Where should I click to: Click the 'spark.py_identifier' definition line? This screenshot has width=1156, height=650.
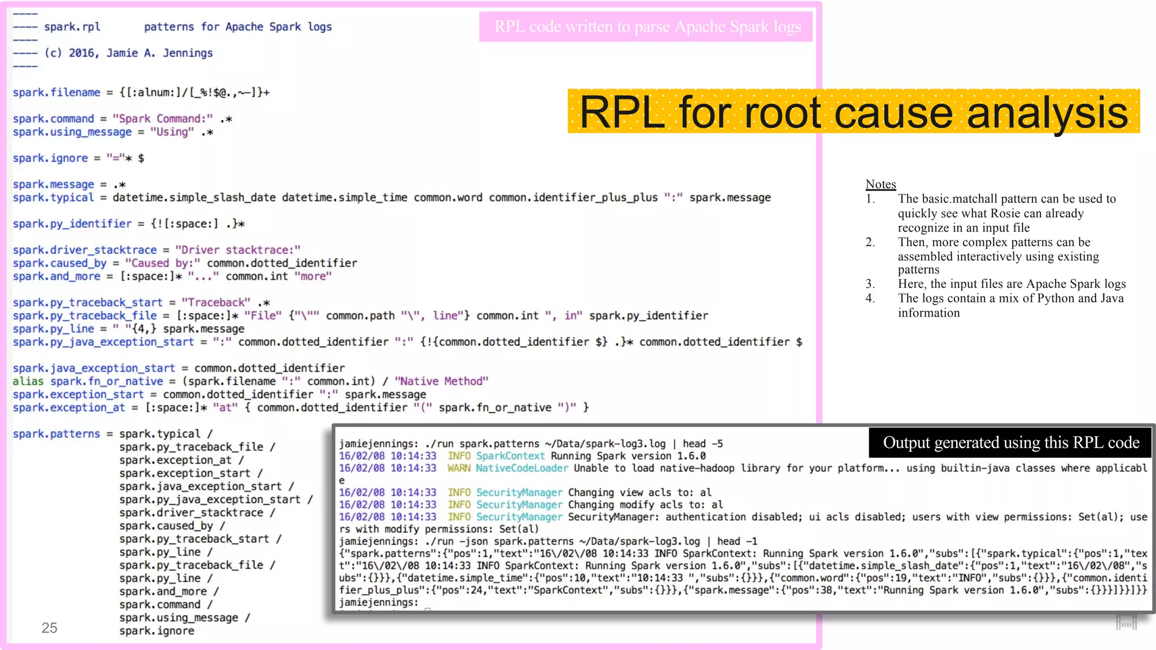tap(129, 224)
